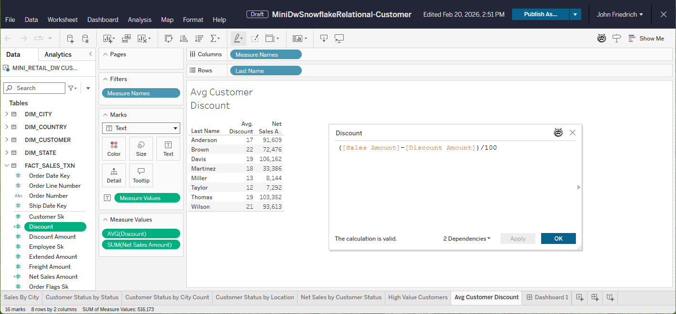The width and height of the screenshot is (676, 314).
Task: Click the Publish As button
Action: (540, 14)
